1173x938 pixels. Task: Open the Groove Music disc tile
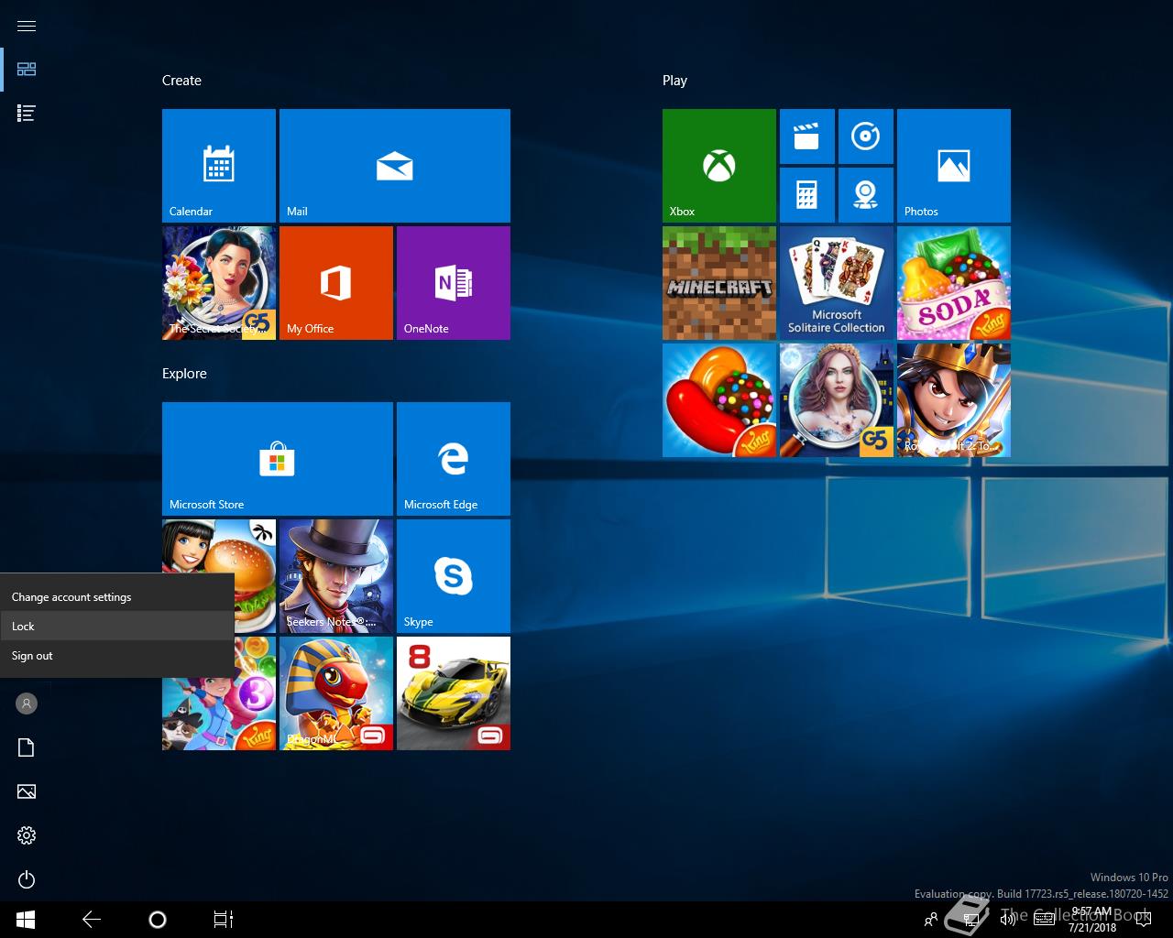pos(866,136)
